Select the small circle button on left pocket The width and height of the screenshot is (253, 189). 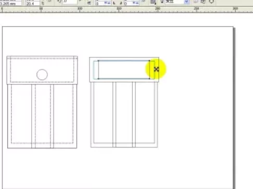(42, 75)
